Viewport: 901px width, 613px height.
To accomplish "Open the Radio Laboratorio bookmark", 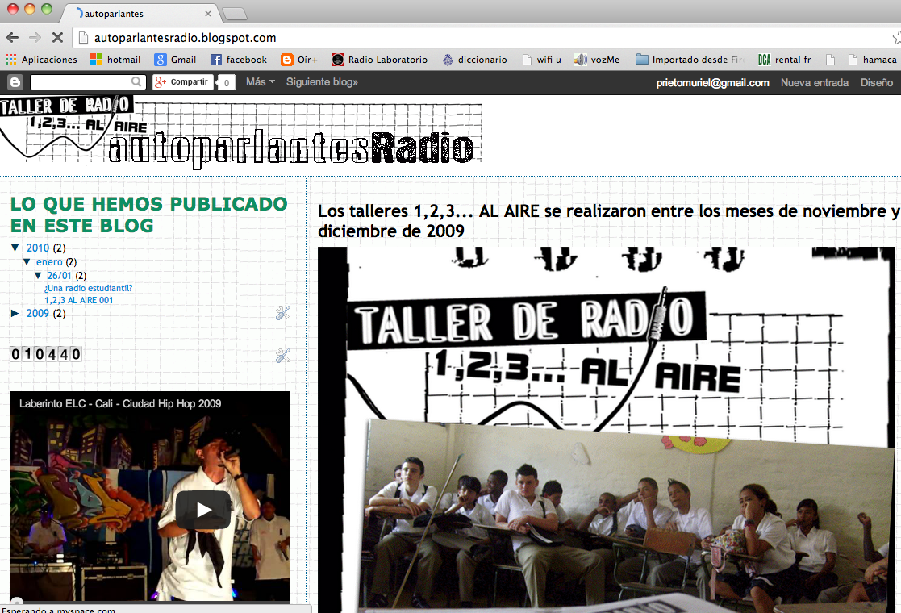I will [379, 60].
